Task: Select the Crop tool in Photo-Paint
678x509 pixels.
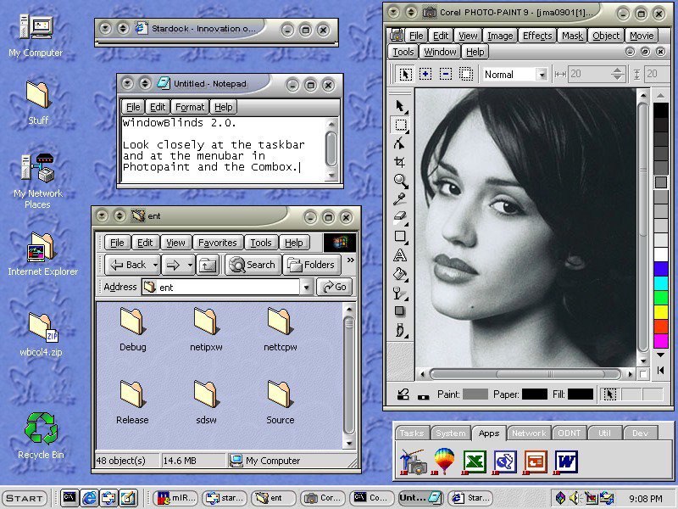Action: 400,162
